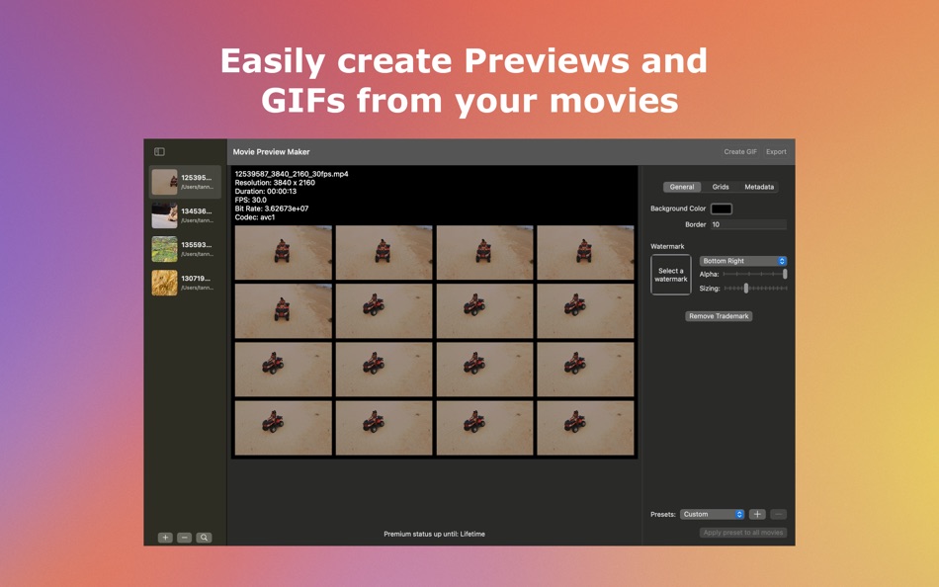Switch to the Grids tab
The width and height of the screenshot is (939, 587).
[x=719, y=187]
